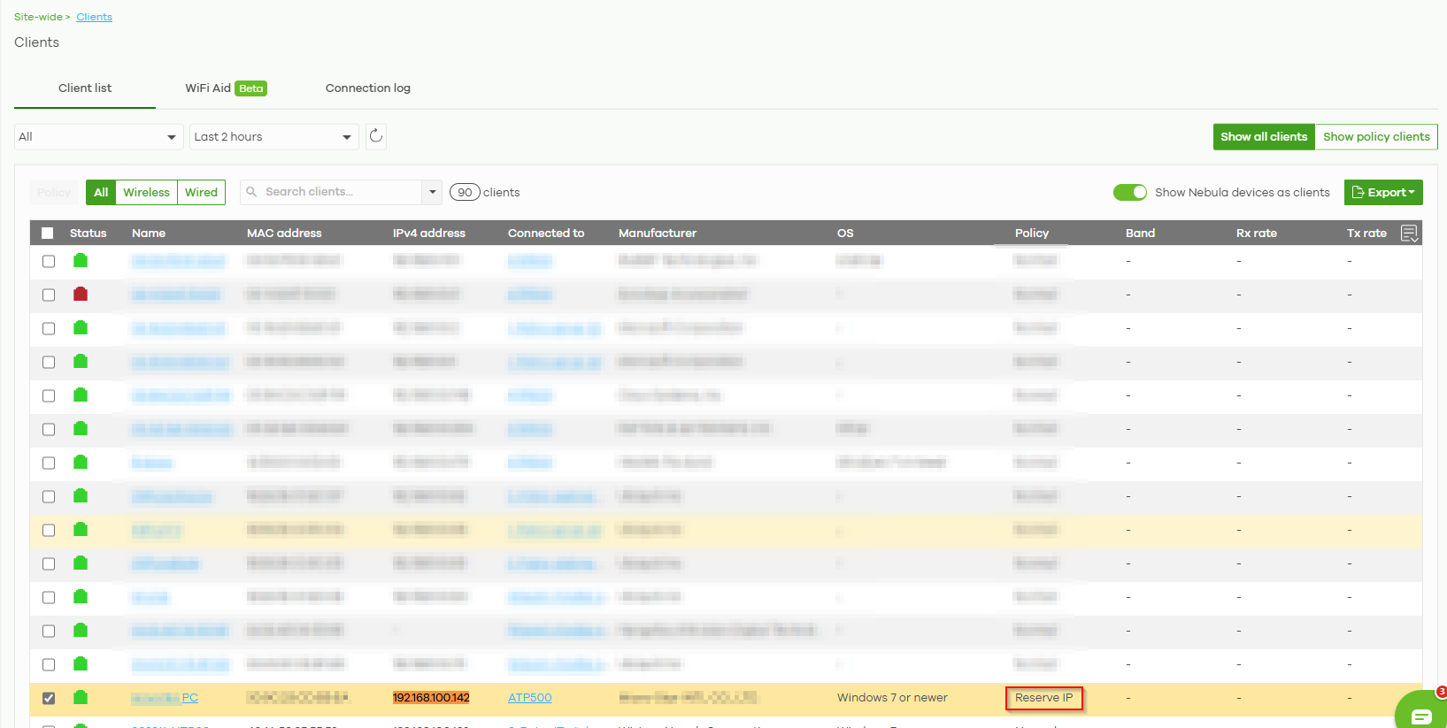
Task: Switch to the Connection log tab
Action: (x=368, y=88)
